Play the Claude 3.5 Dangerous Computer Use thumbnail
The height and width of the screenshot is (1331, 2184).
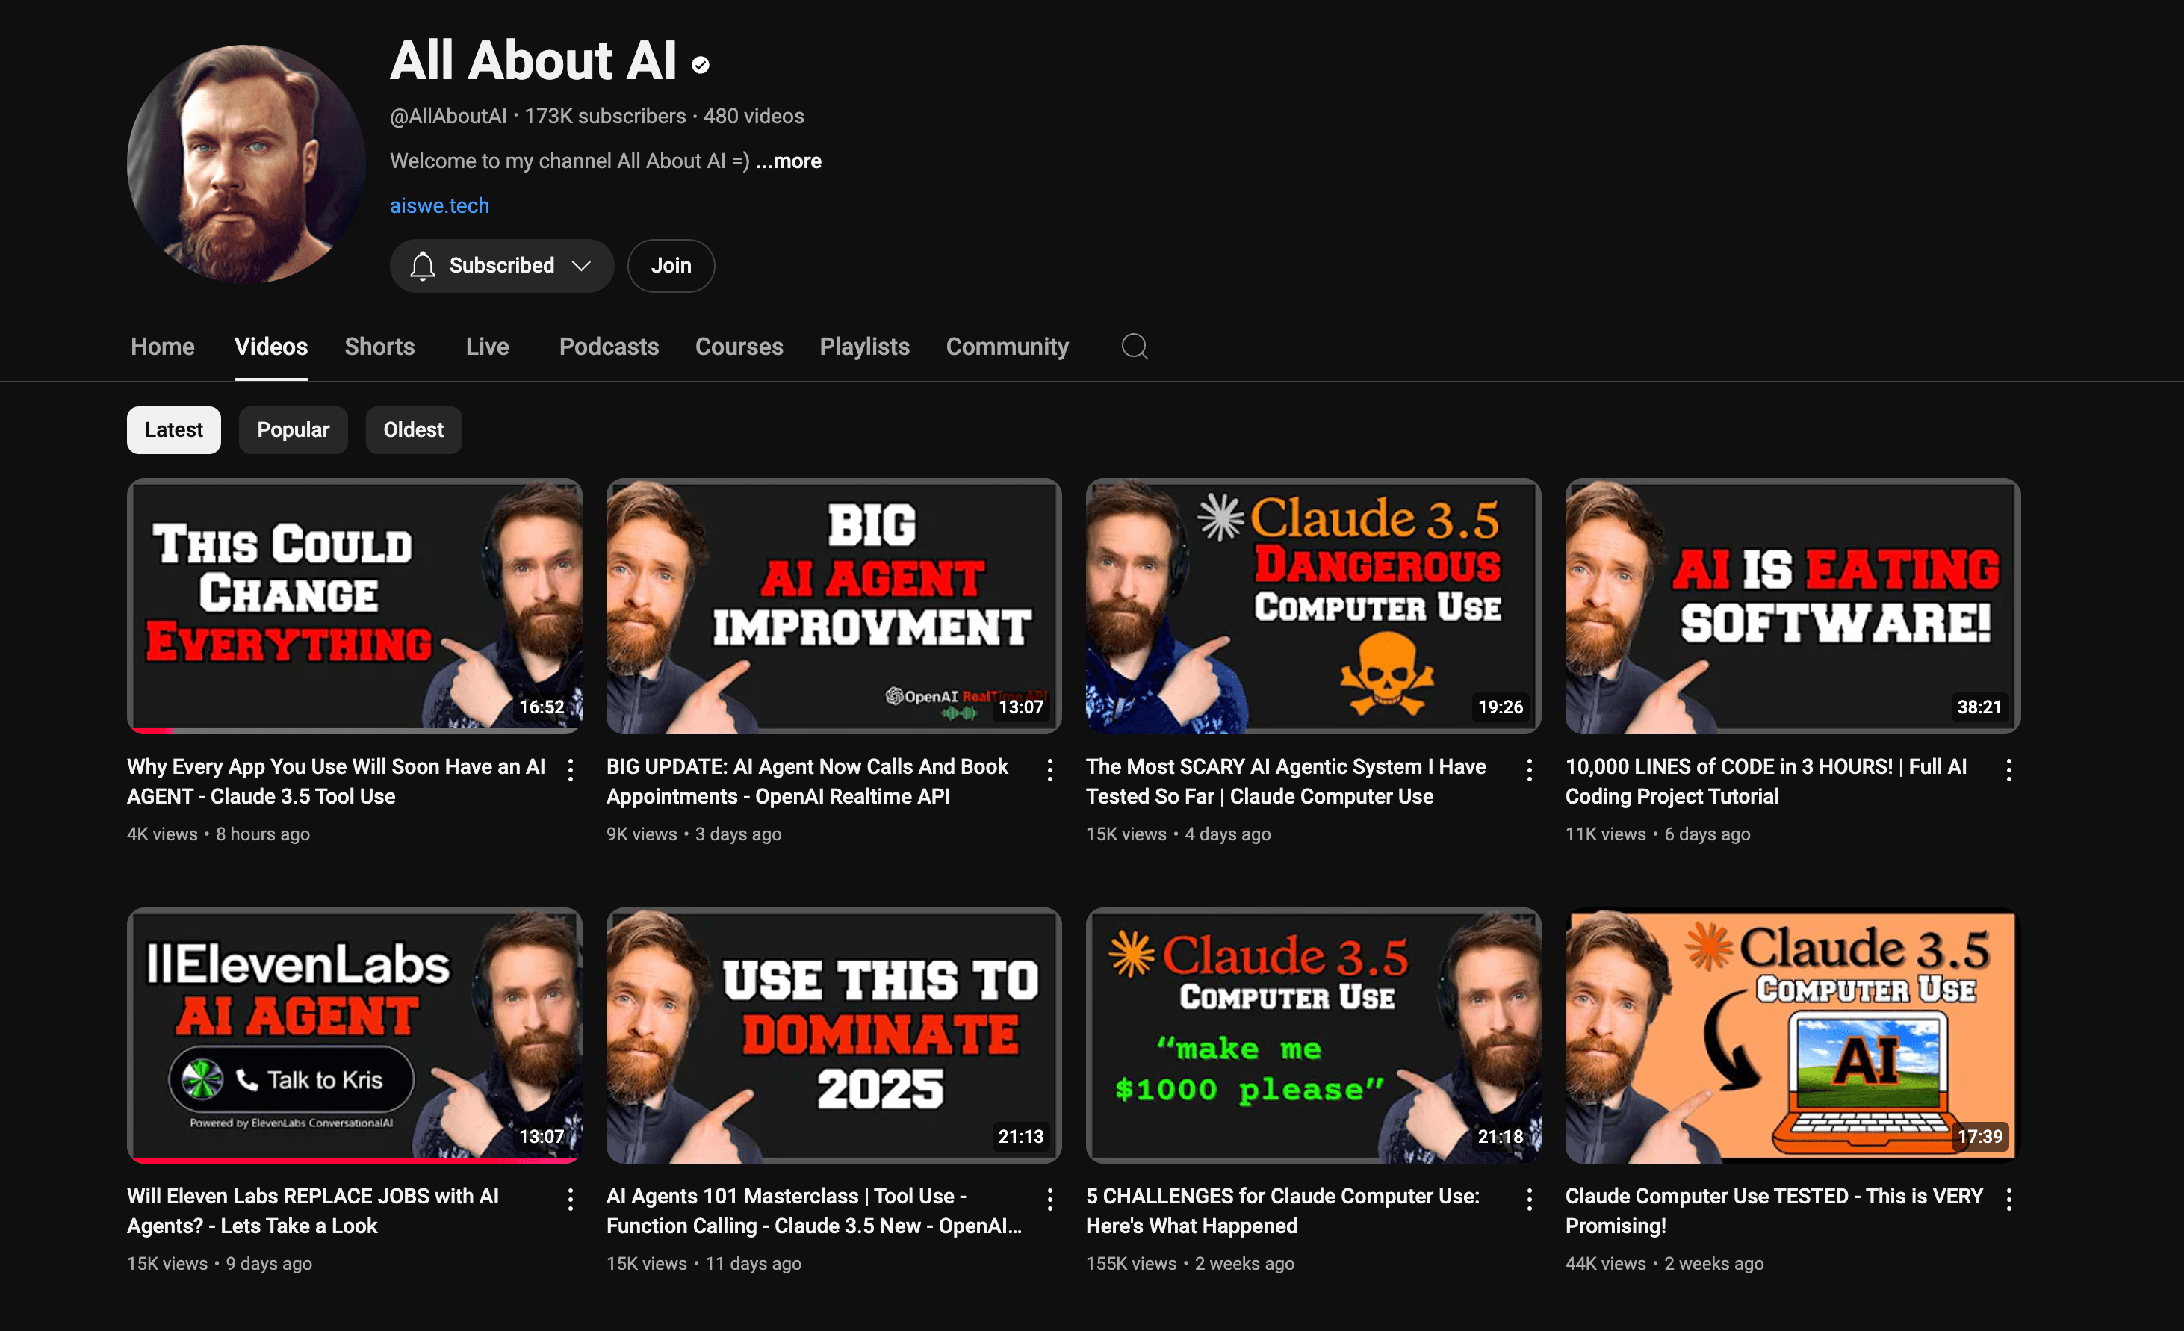pyautogui.click(x=1314, y=606)
